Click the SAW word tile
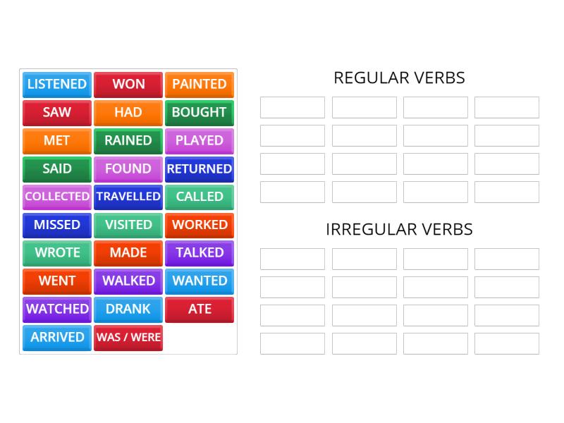Screen dimensions: 564x423 (56, 113)
